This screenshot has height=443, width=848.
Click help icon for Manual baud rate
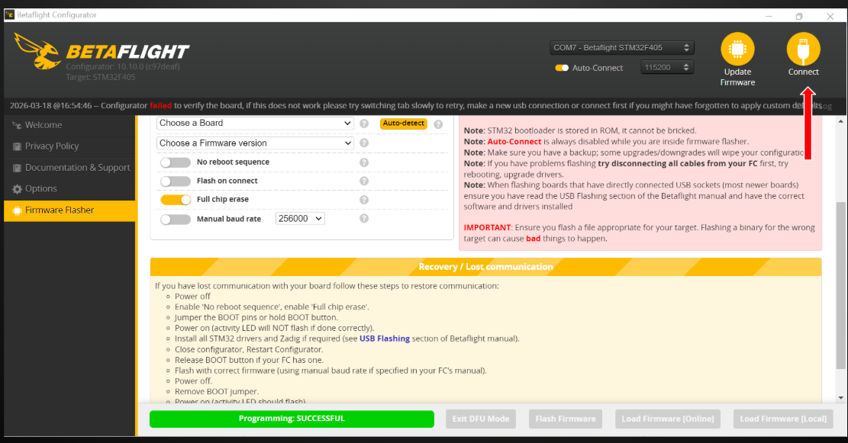point(364,219)
